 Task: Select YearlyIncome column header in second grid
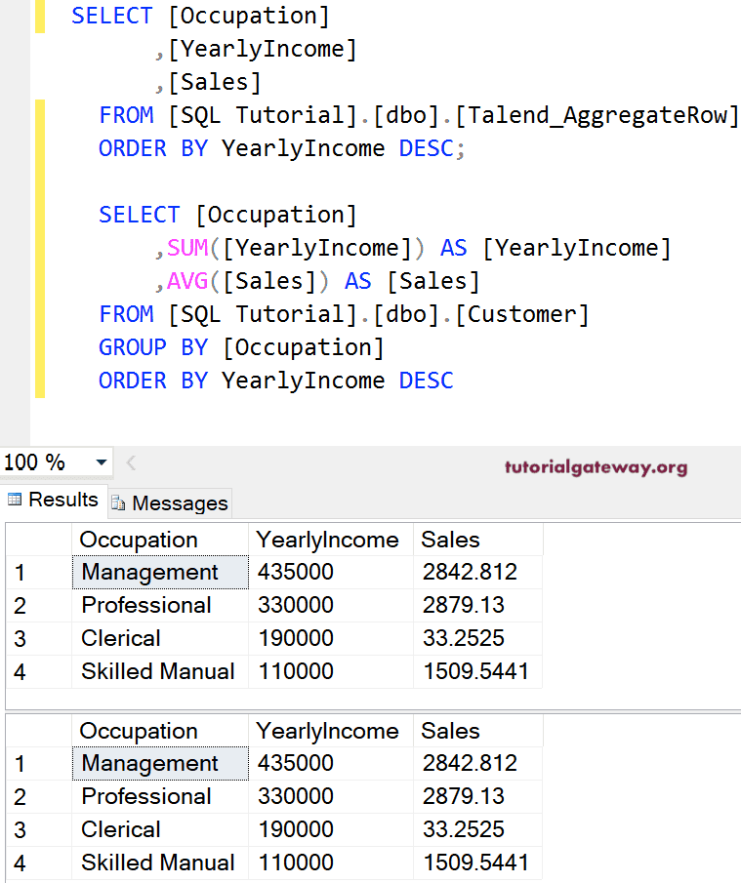(327, 731)
